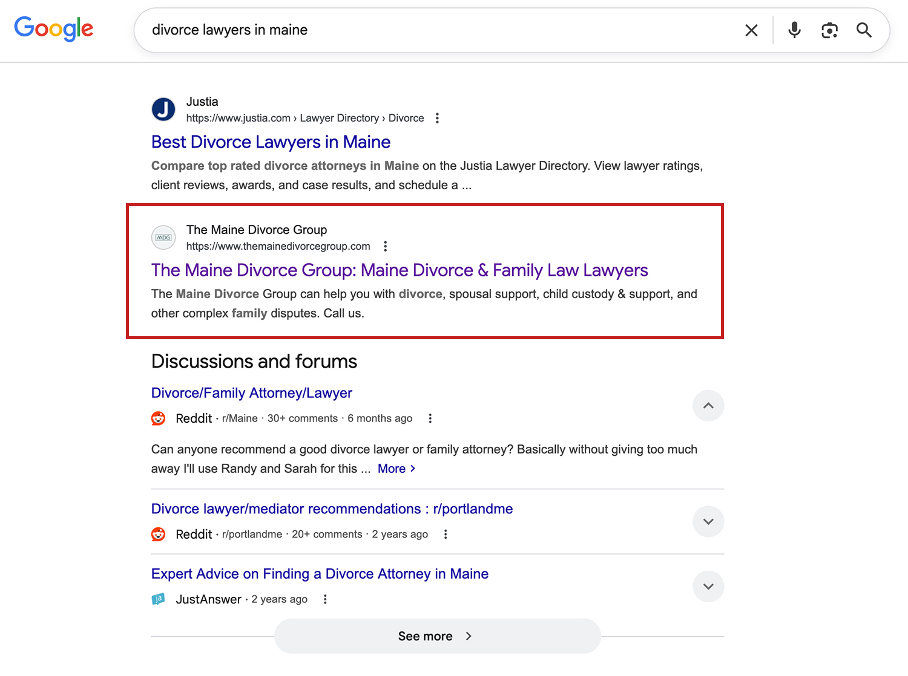Click the Justia site name
The width and height of the screenshot is (908, 676).
tap(202, 102)
